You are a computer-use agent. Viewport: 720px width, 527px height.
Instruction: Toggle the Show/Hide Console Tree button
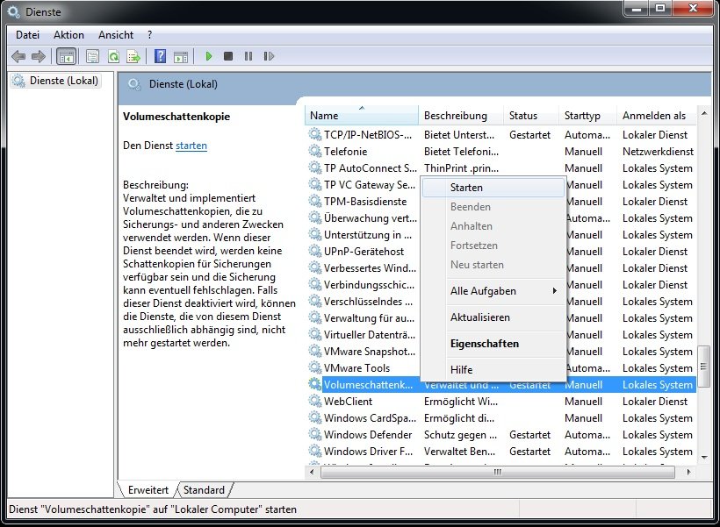pos(66,57)
